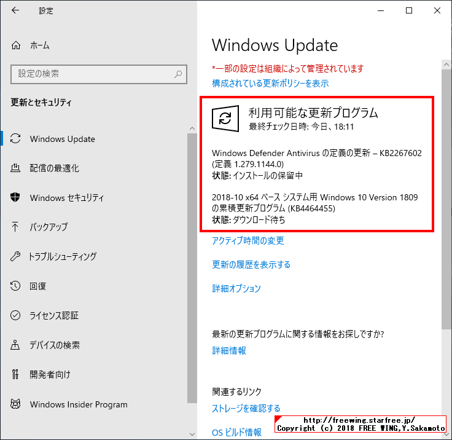
Task: Click the Windows セキュリティ shield icon
Action: (x=15, y=197)
